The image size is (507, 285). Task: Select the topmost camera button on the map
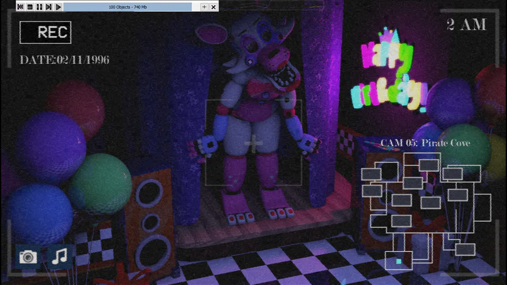429,165
